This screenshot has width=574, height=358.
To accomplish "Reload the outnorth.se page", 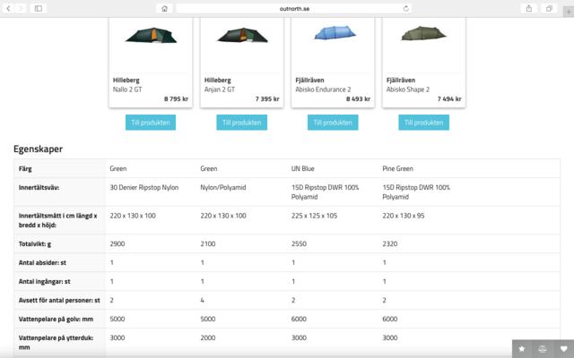I will pos(406,8).
